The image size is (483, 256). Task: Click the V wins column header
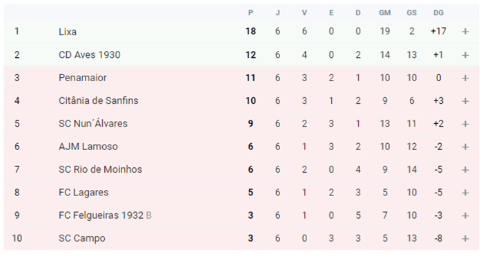coord(304,13)
